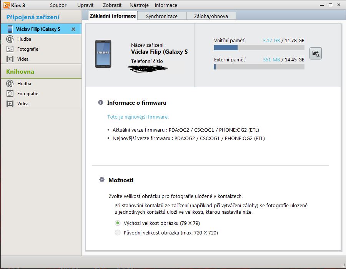Open the Zobrazit menu

[x=112, y=5]
